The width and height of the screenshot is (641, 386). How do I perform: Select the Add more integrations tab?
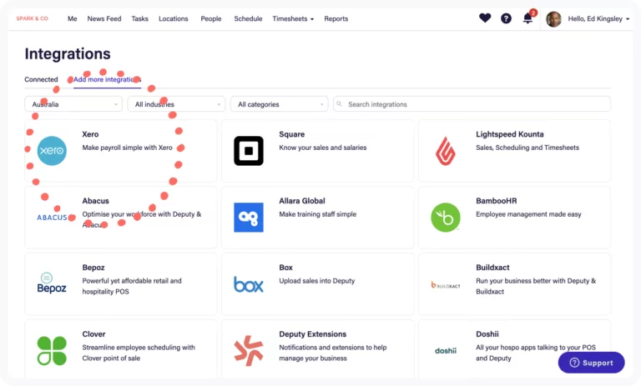pos(107,79)
